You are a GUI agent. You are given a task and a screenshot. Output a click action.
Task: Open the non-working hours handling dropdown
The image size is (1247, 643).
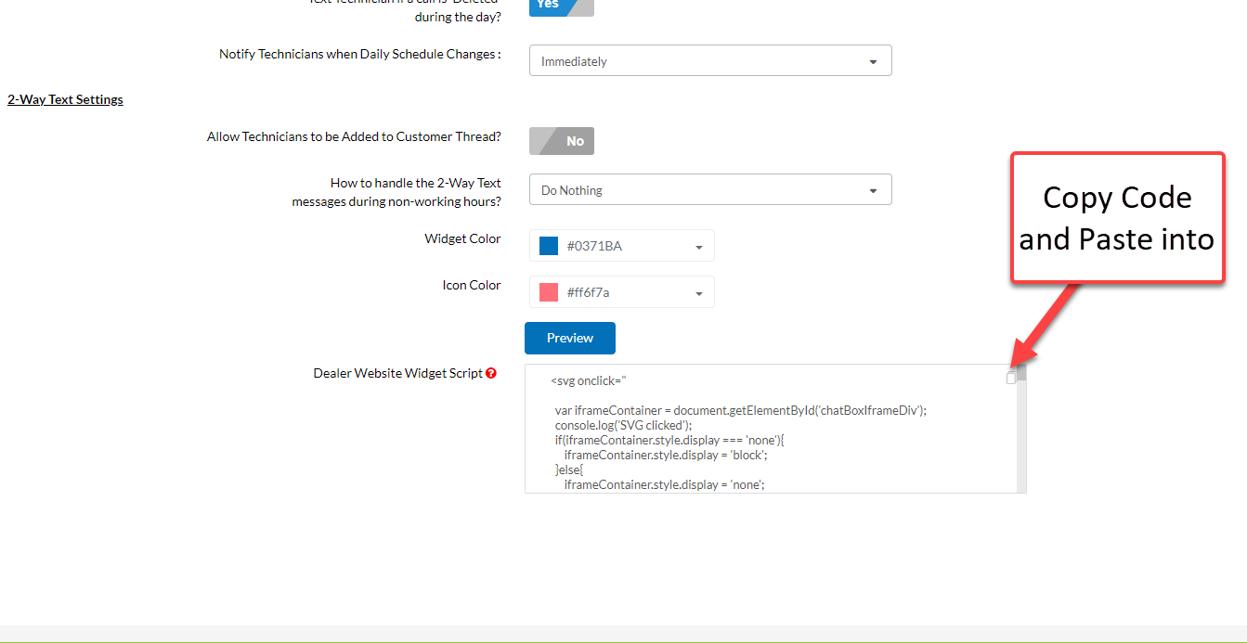click(709, 190)
